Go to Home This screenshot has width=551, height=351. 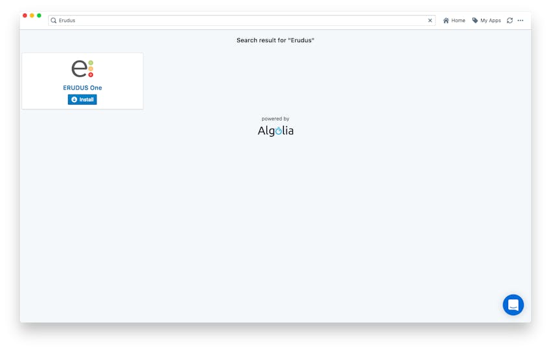pos(454,20)
